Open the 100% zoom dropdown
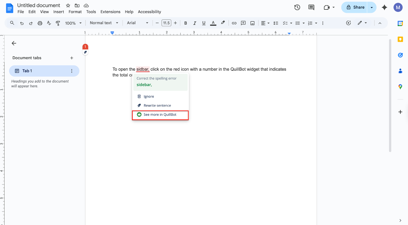This screenshot has height=225, width=408. [x=73, y=23]
